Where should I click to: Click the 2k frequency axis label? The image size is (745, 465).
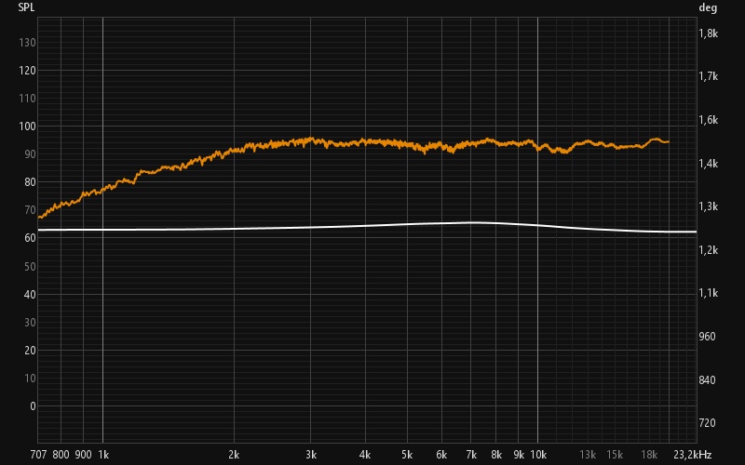[234, 455]
